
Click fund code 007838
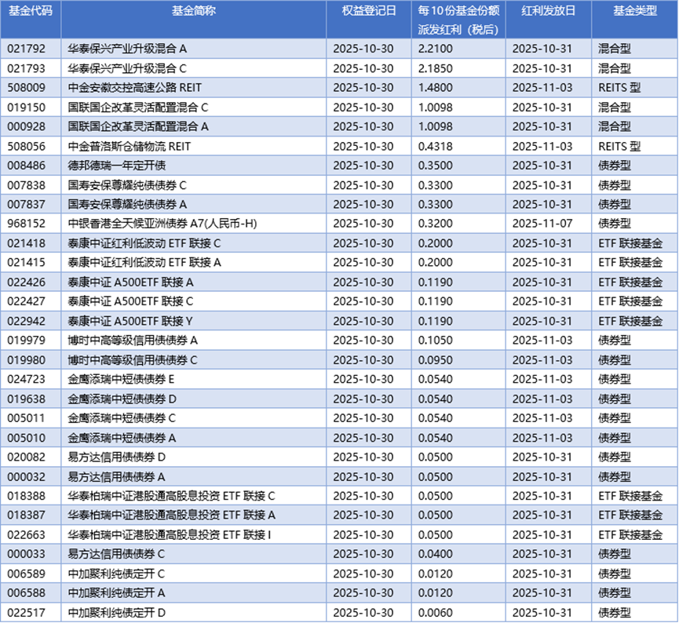point(27,185)
